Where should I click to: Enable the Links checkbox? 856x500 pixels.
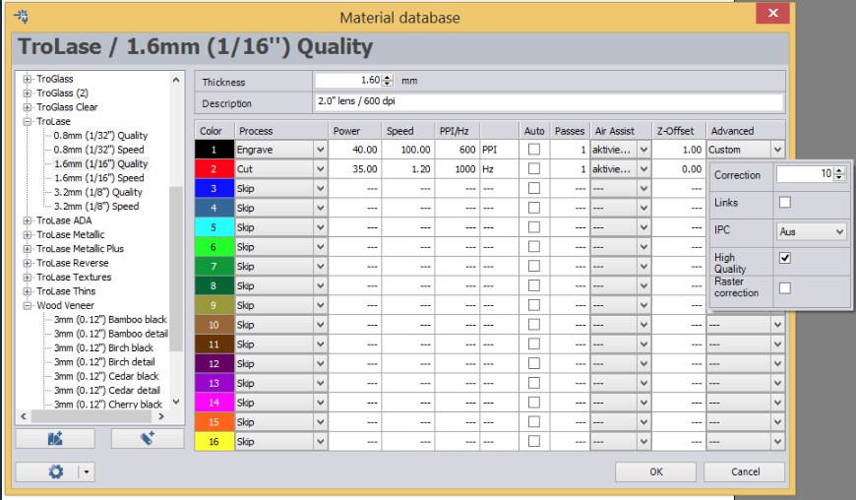click(784, 203)
